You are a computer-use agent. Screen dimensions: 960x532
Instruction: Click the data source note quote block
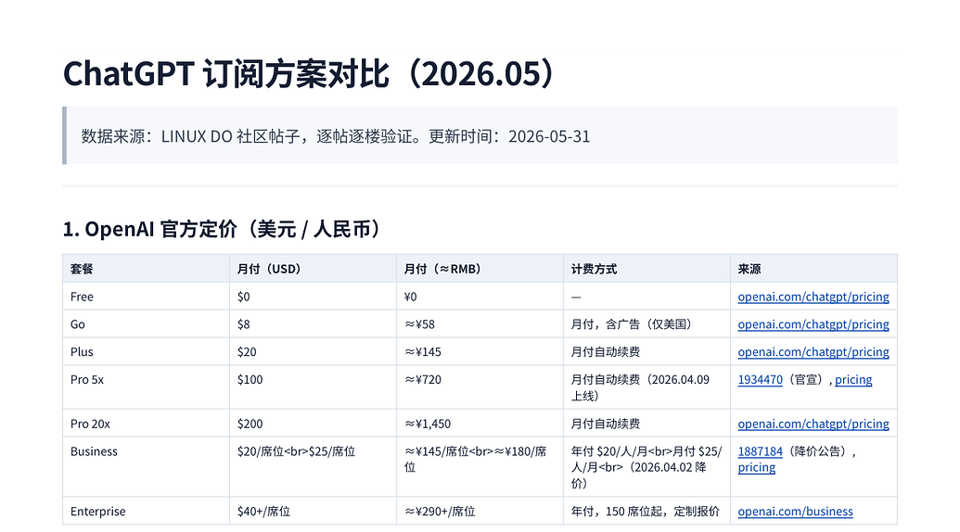pyautogui.click(x=480, y=135)
